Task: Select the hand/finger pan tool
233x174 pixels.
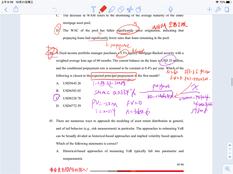Action: pos(138,9)
